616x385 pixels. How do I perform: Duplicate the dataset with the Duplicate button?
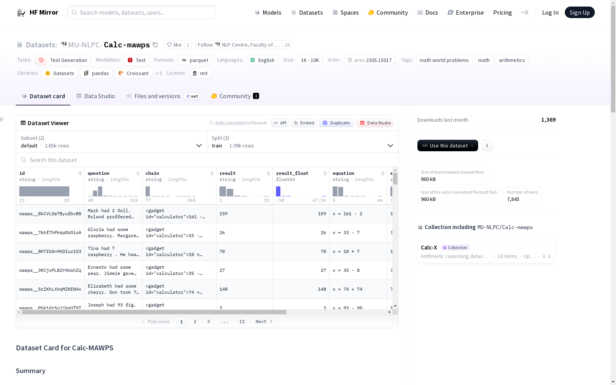336,123
